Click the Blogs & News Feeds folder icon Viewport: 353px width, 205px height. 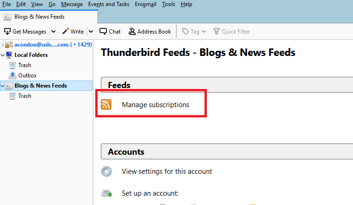(x=9, y=86)
